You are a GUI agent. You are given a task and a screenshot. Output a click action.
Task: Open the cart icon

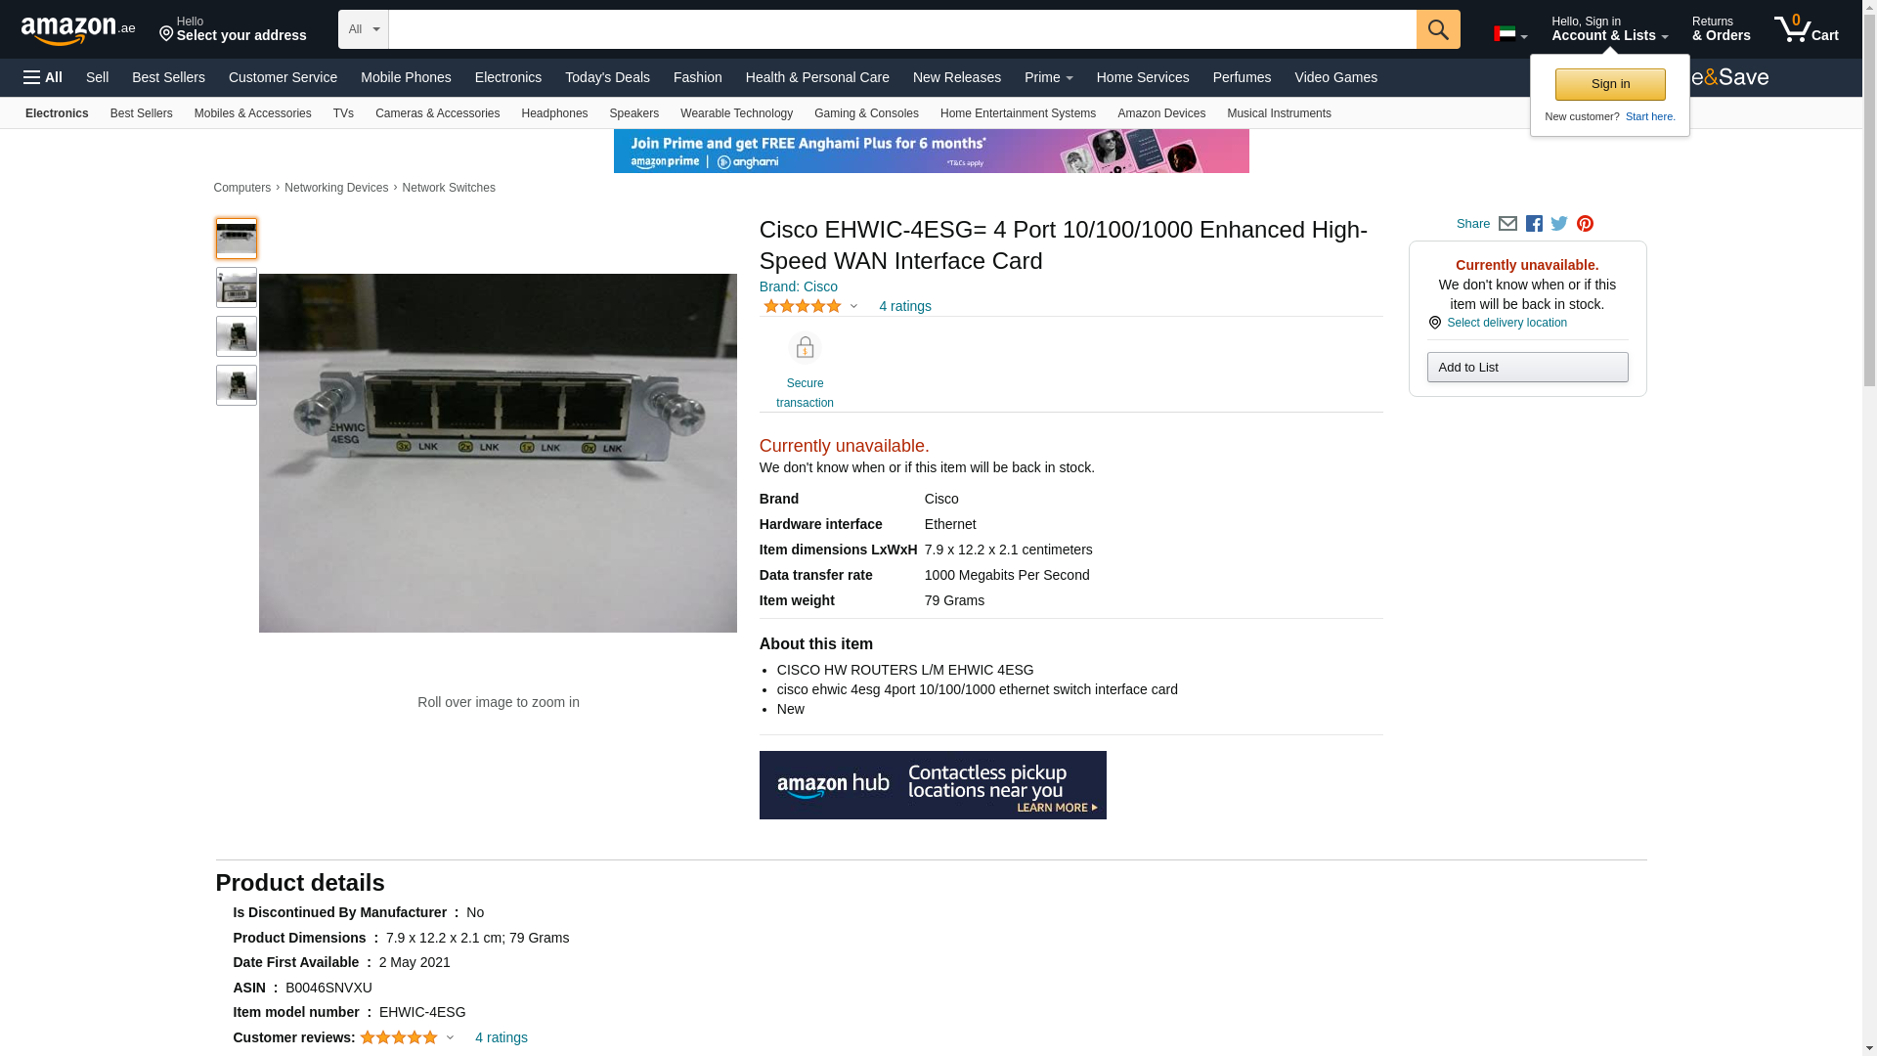pyautogui.click(x=1807, y=29)
